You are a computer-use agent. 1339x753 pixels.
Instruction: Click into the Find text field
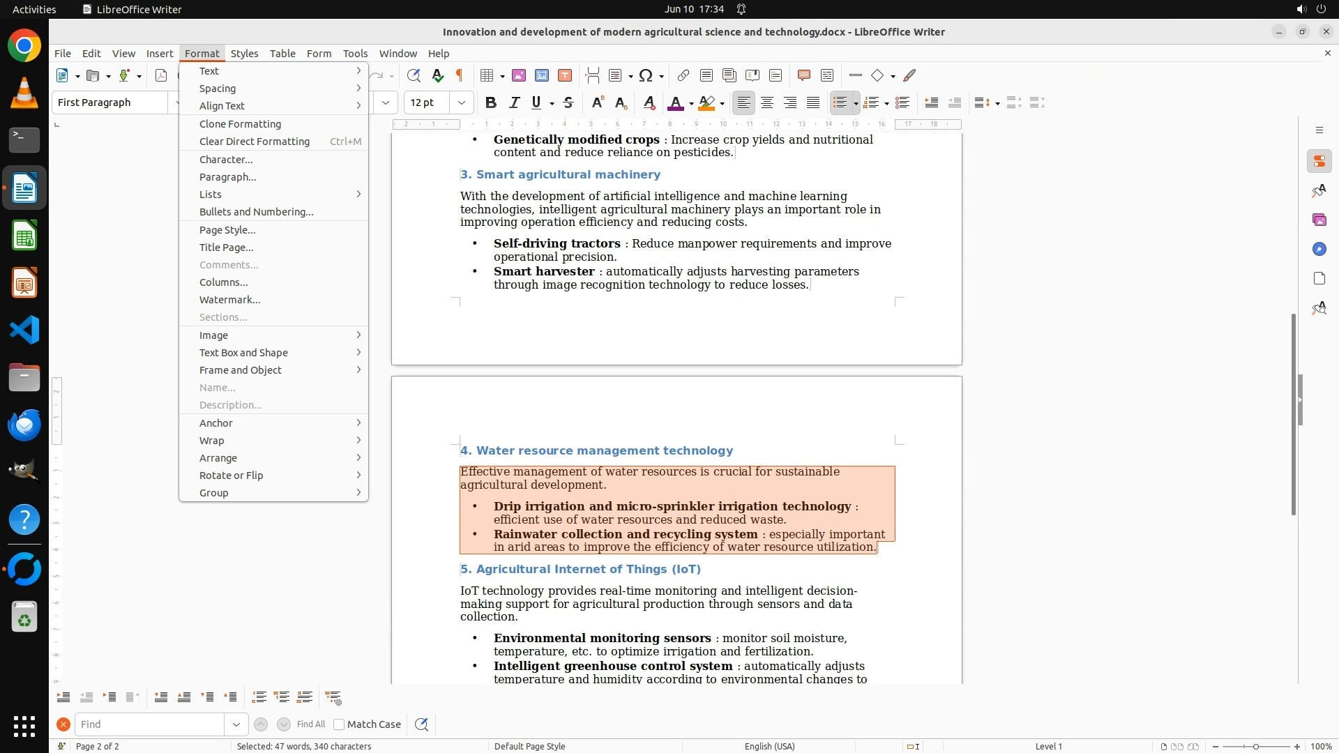[x=150, y=724]
